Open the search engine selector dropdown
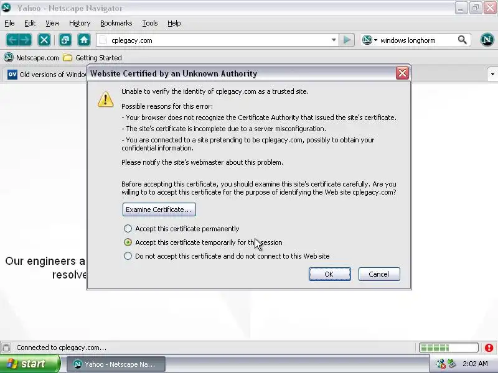Image resolution: width=498 pixels, height=373 pixels. (x=376, y=40)
